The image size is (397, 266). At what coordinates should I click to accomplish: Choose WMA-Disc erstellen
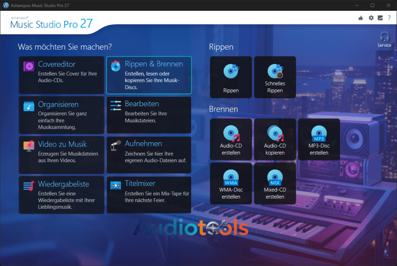[231, 183]
